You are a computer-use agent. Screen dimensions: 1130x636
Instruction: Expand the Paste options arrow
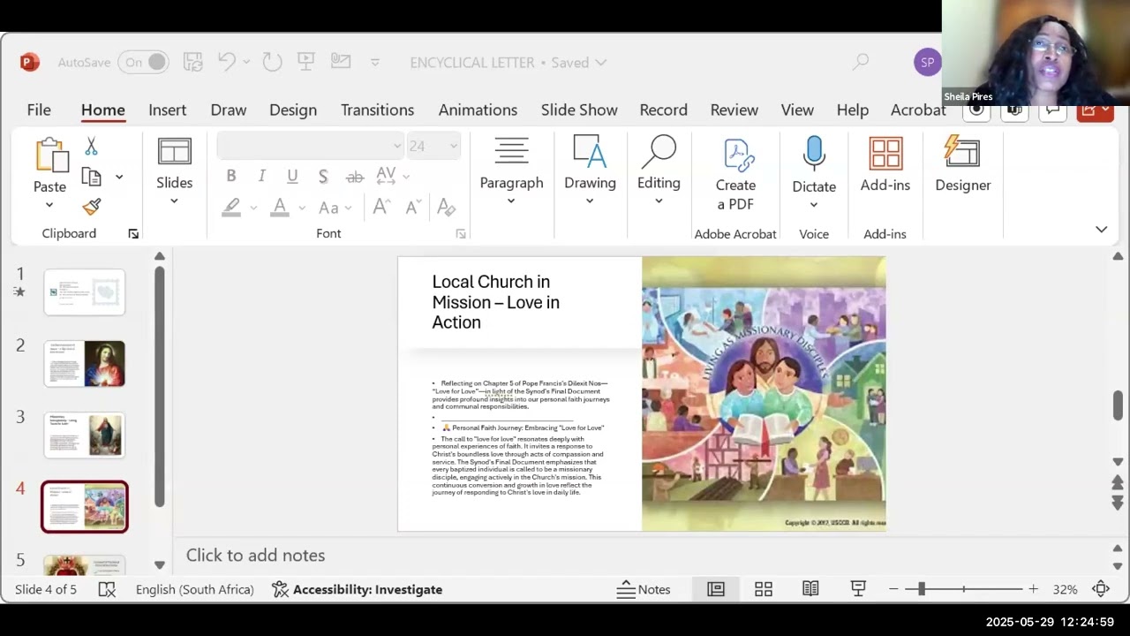tap(49, 205)
